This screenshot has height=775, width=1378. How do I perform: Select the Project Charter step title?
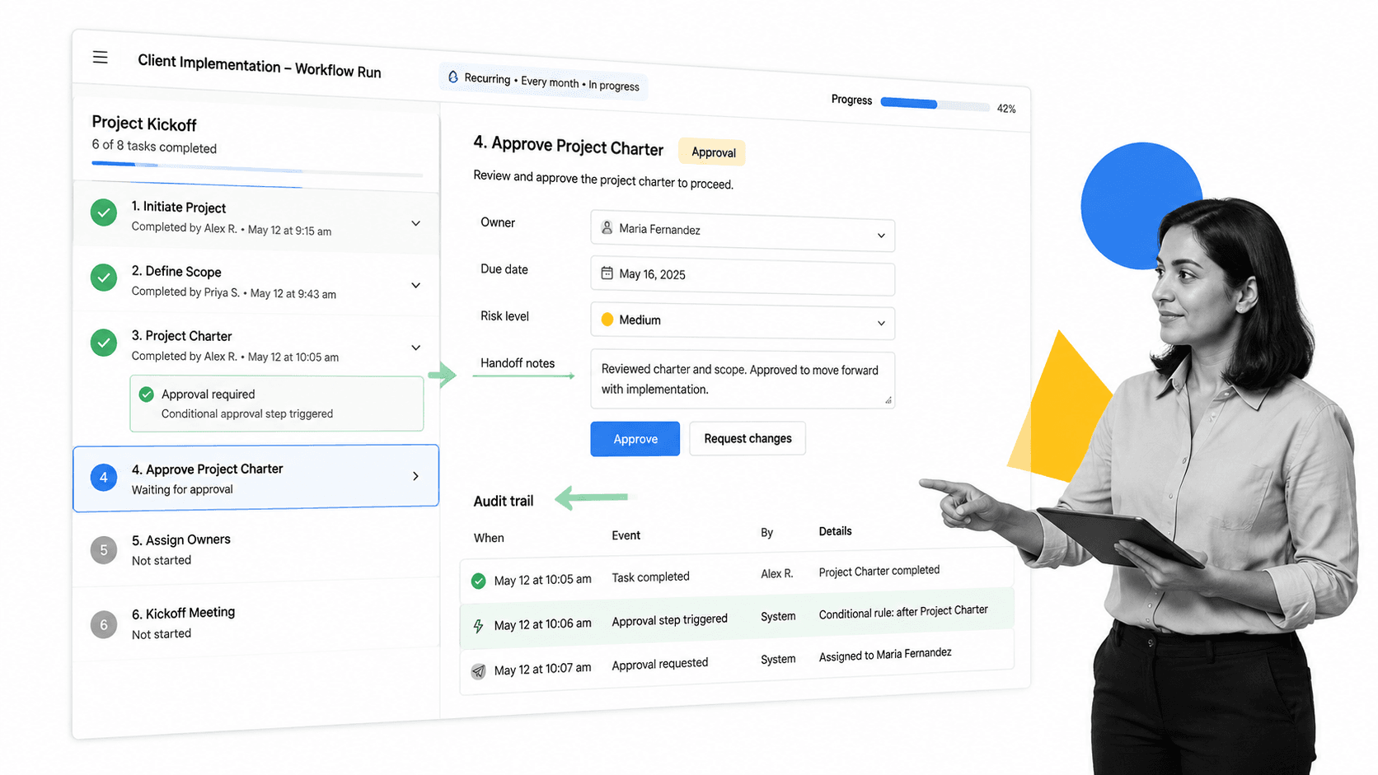[x=182, y=335]
